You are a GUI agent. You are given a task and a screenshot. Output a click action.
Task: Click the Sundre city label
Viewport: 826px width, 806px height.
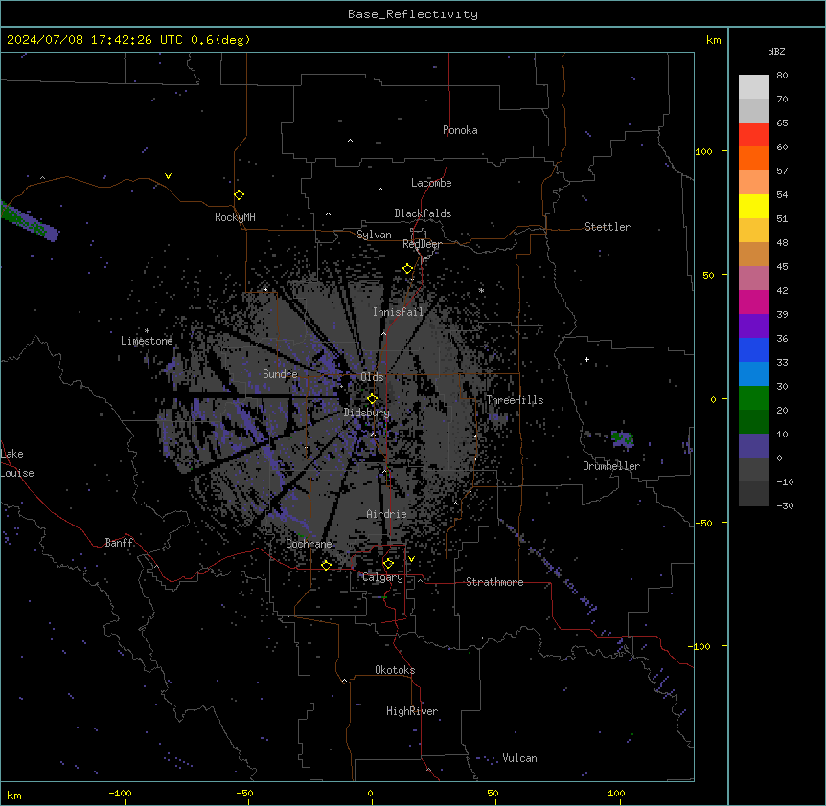[x=280, y=374]
